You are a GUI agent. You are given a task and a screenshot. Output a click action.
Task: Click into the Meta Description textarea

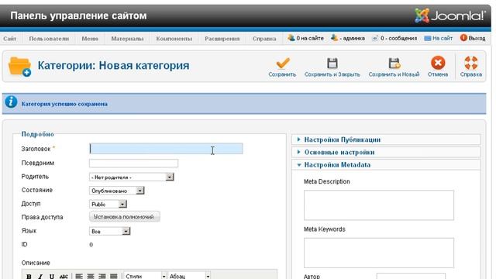pos(379,205)
